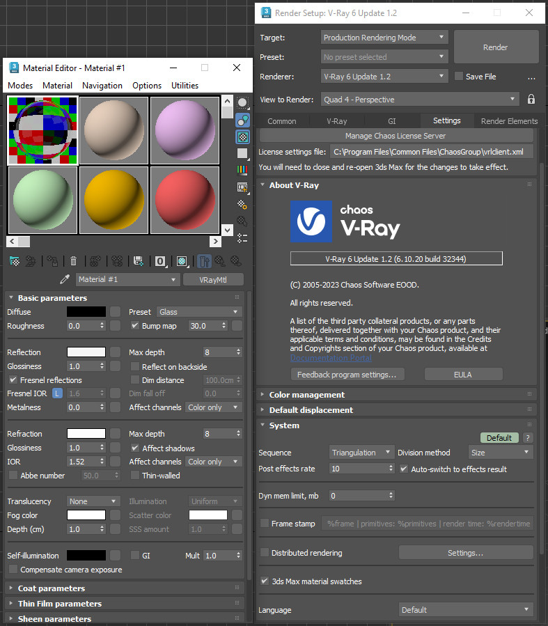This screenshot has width=548, height=626.
Task: Enable Reflect on backside checkbox
Action: (x=135, y=366)
